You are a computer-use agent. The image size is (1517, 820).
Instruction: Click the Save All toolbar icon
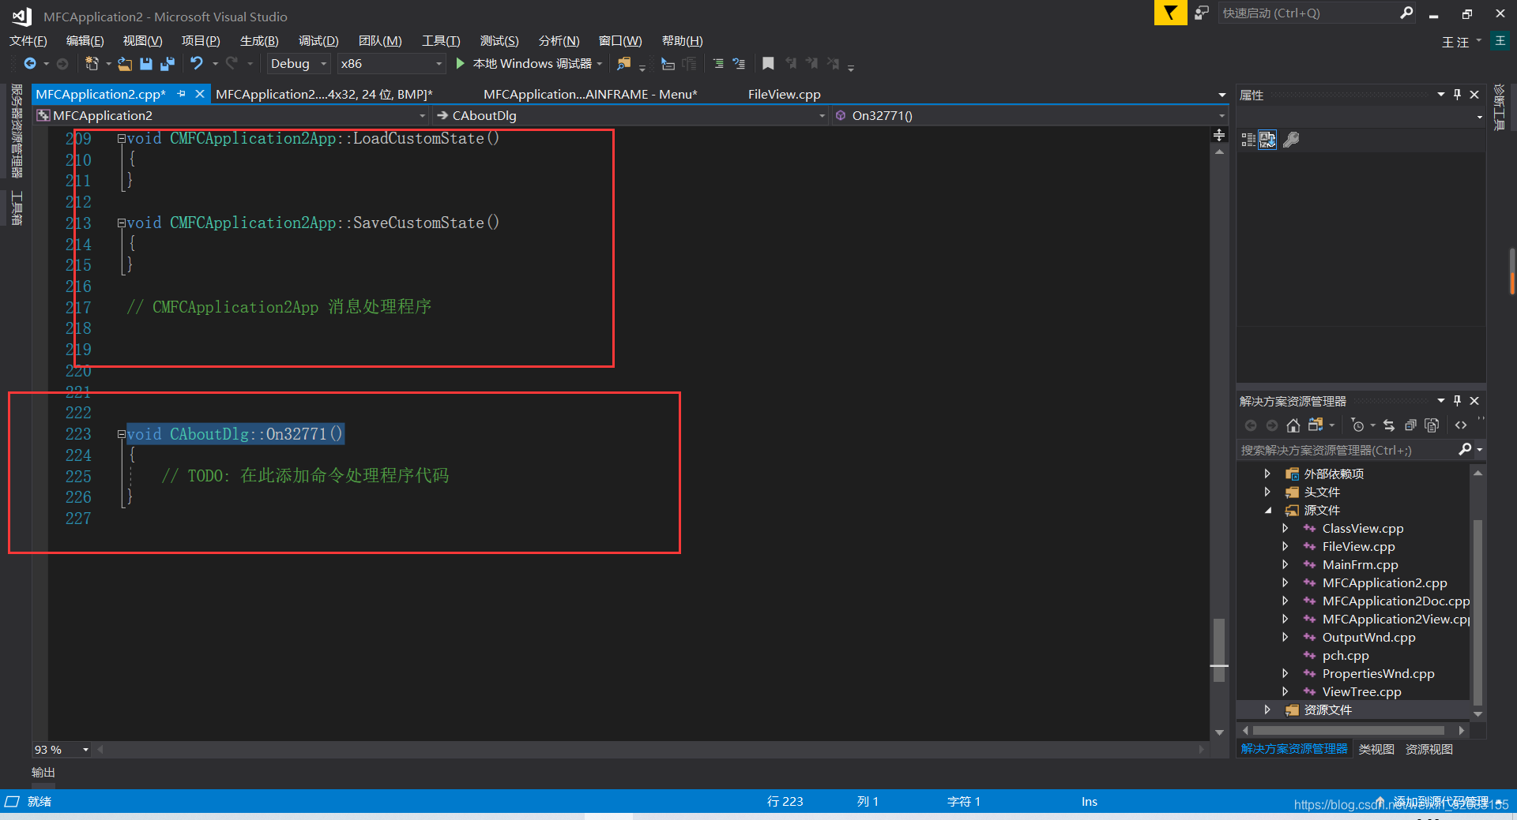(168, 63)
